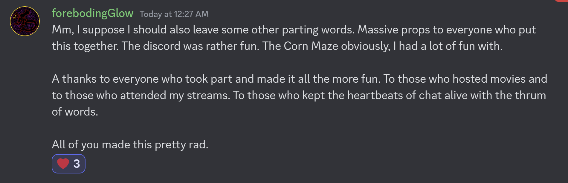The image size is (568, 183).
Task: Click forebodingGlow's profile avatar
Action: click(x=25, y=21)
